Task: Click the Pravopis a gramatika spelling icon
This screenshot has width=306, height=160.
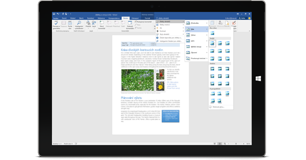Action: pos(56,23)
